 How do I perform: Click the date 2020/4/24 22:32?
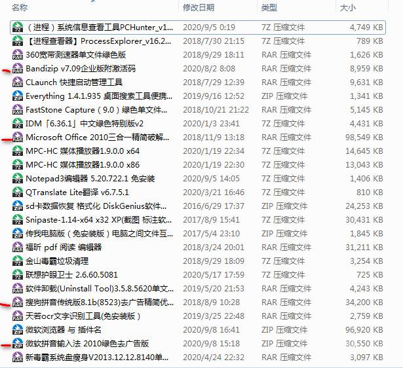[214, 358]
